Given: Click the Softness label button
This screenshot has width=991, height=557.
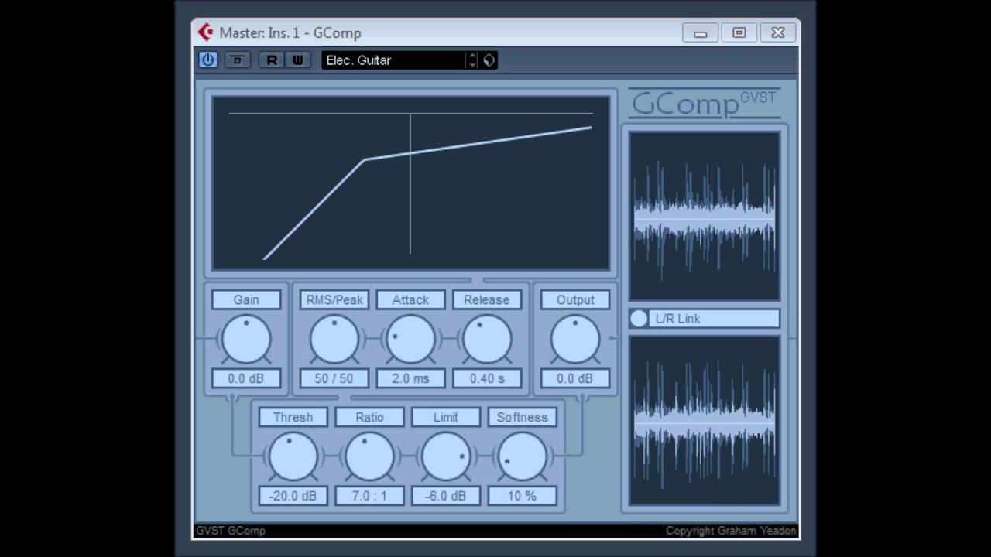Looking at the screenshot, I should [523, 417].
